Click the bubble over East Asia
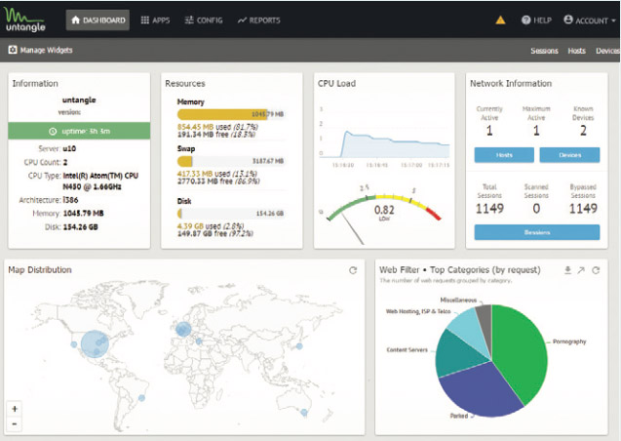 coord(299,346)
